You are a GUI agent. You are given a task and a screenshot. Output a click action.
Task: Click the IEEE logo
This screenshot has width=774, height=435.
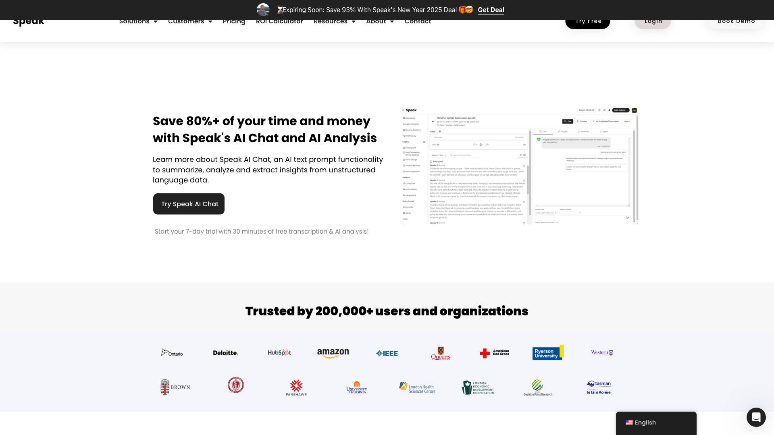tap(387, 353)
